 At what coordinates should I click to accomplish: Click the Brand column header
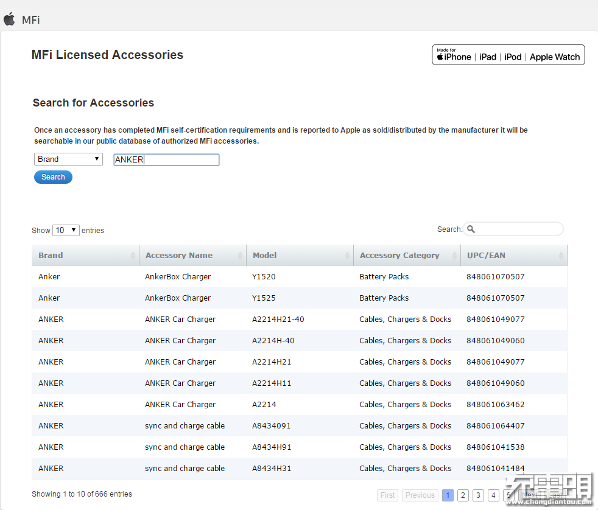coord(85,256)
